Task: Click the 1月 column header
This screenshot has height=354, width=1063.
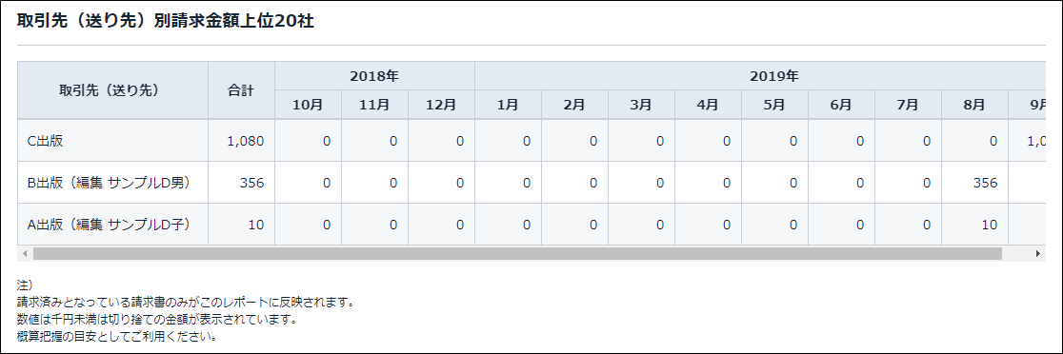Action: tap(508, 105)
